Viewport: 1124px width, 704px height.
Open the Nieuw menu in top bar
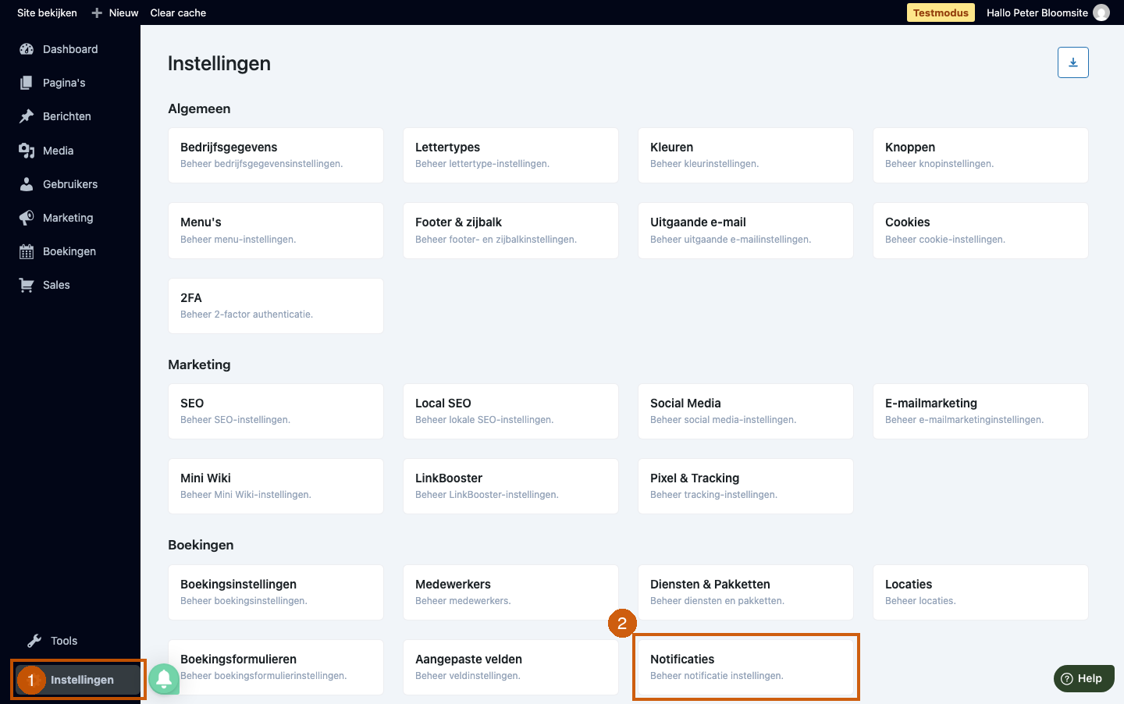pyautogui.click(x=123, y=12)
